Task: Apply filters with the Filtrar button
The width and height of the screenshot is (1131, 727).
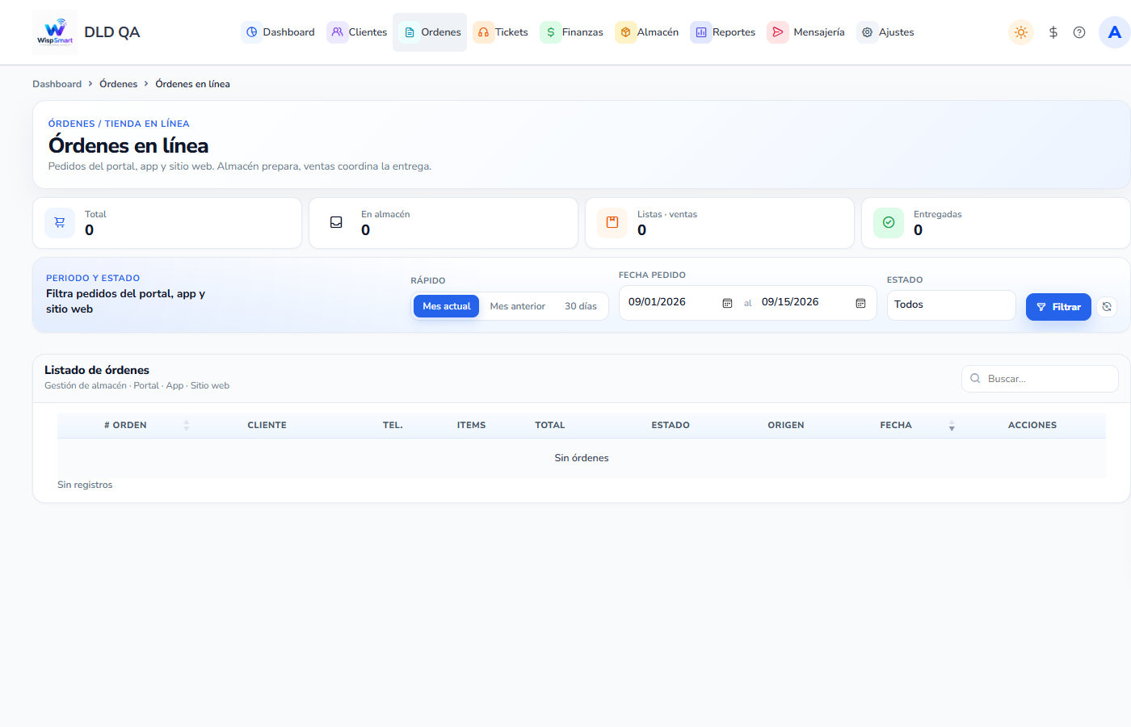Action: click(x=1058, y=307)
